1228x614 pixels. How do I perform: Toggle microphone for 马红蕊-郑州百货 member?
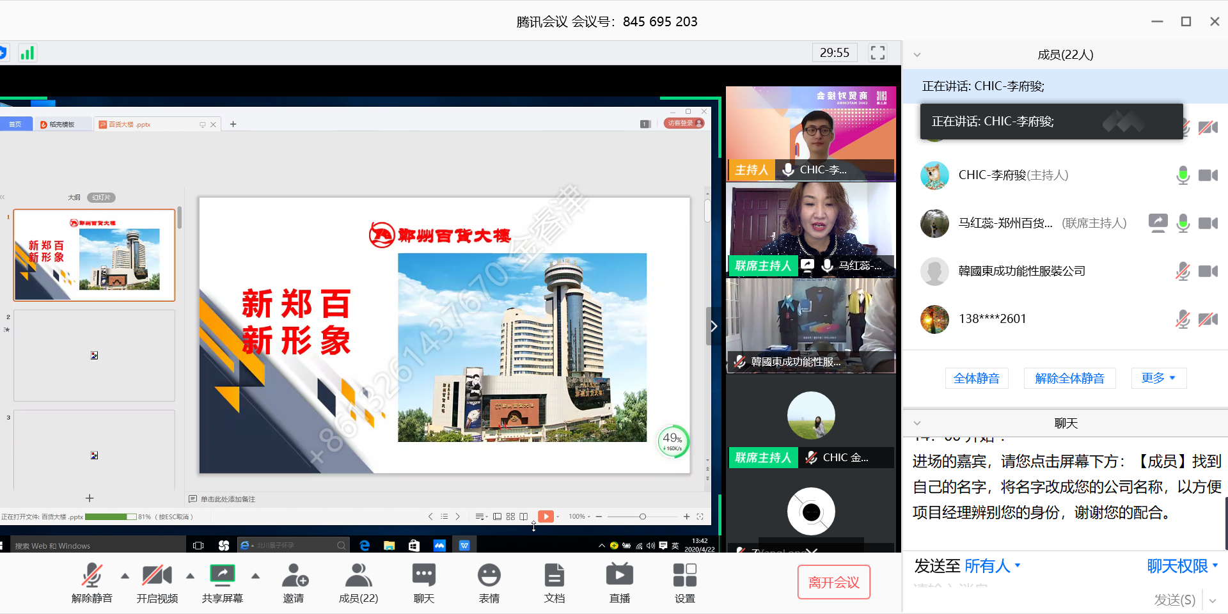[x=1183, y=223]
